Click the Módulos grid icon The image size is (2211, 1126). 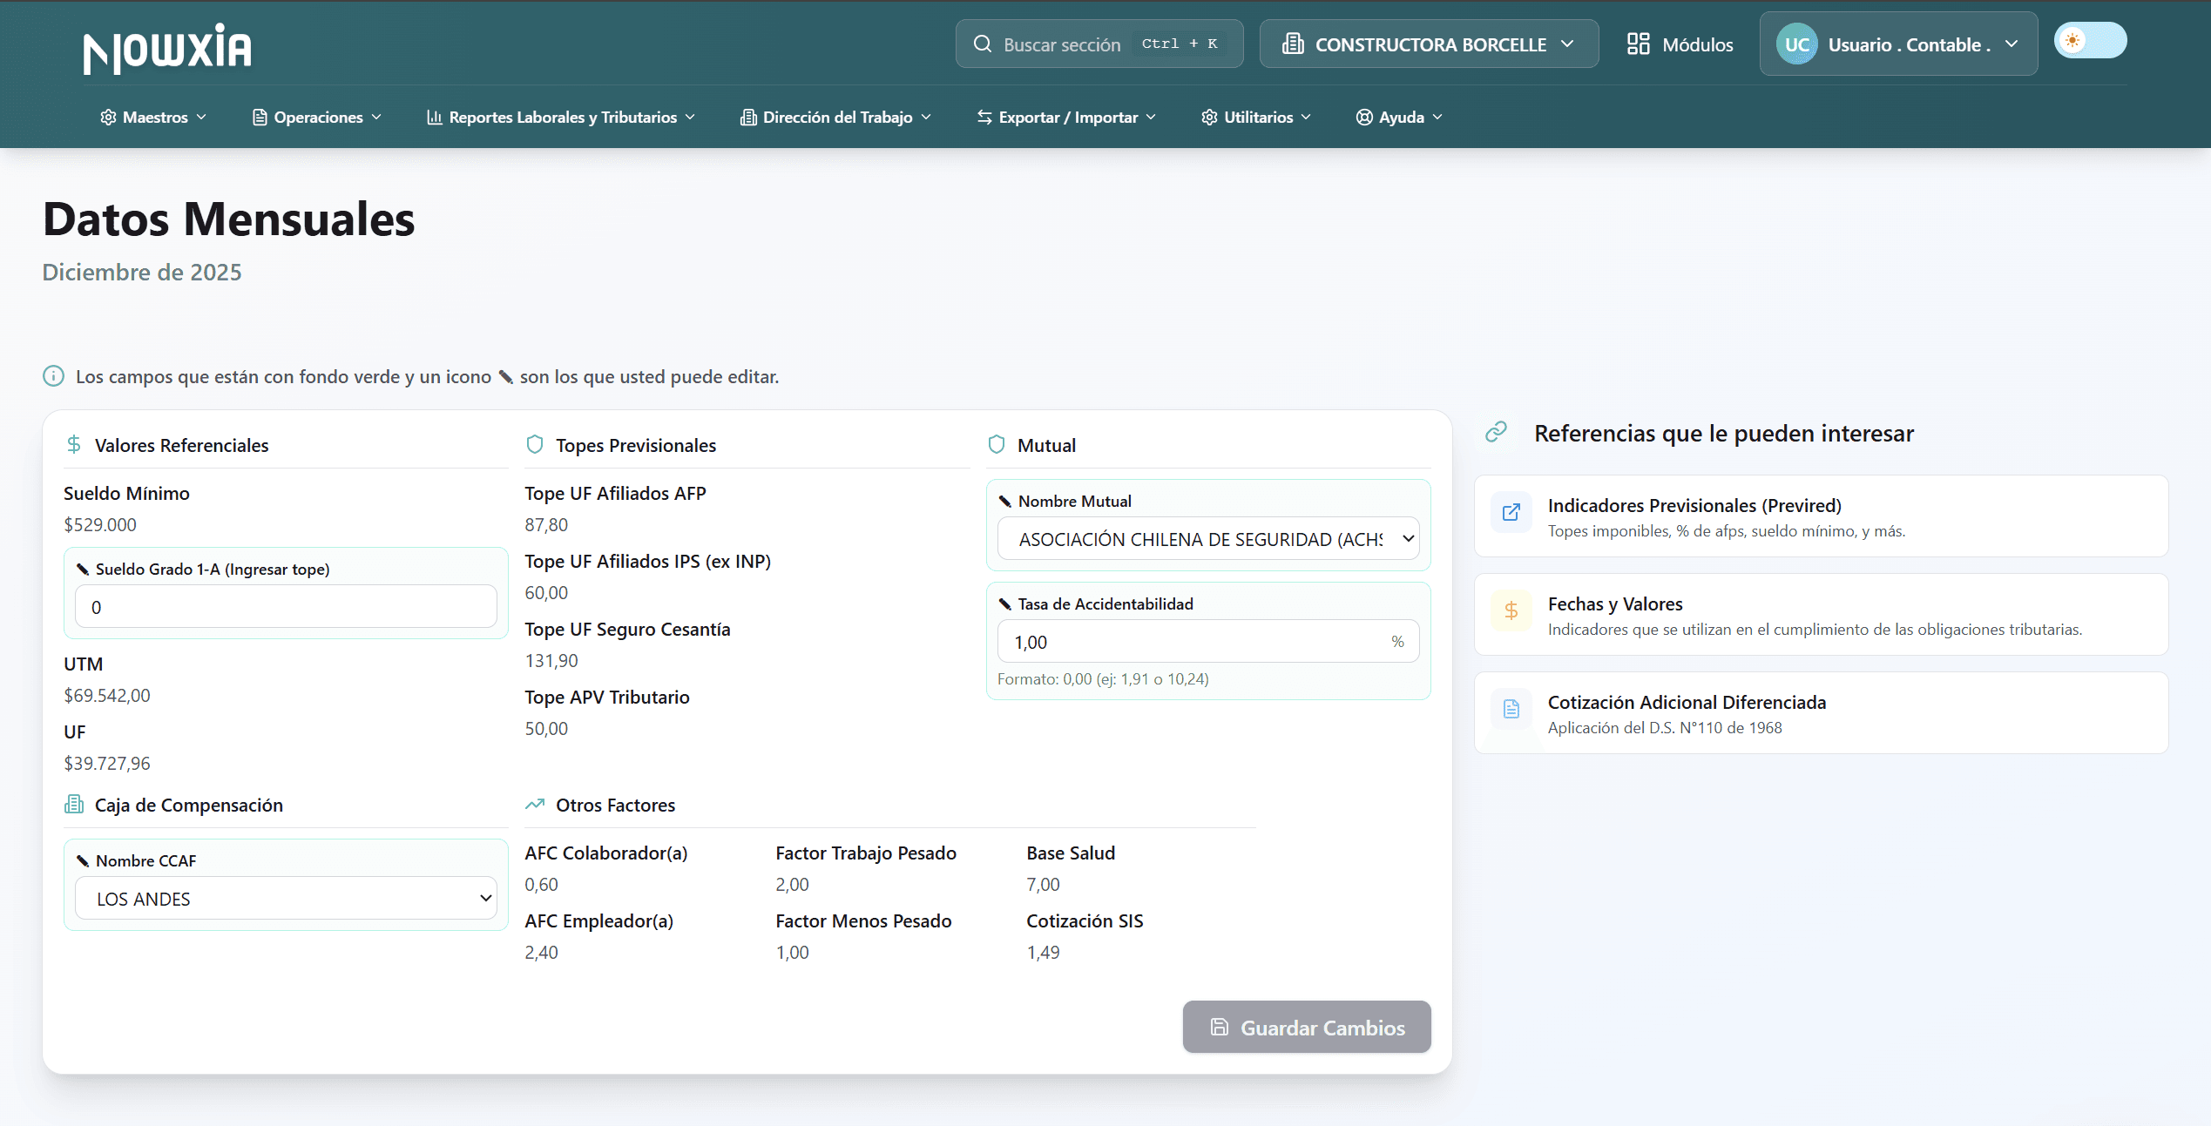click(x=1639, y=44)
